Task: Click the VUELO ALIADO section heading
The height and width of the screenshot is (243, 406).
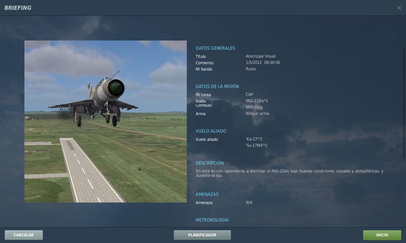Action: pos(211,131)
